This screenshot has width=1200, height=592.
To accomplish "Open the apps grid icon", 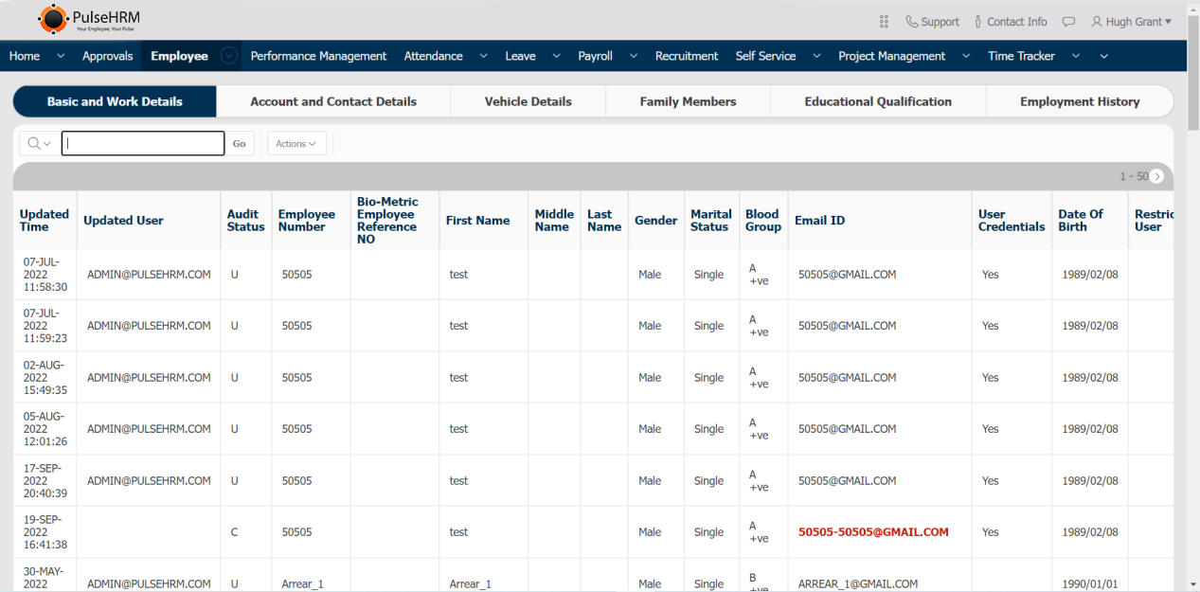I will [x=884, y=22].
